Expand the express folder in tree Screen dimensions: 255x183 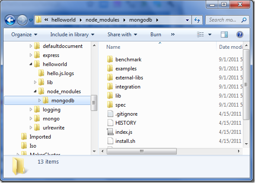tap(31, 55)
